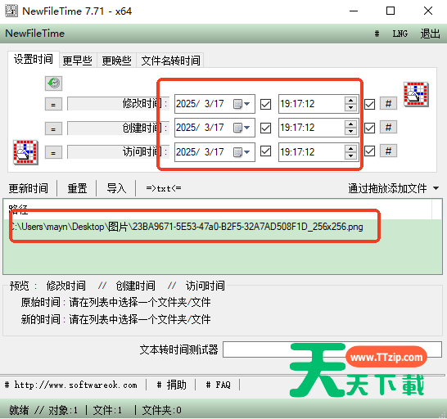Click the 访问时间 label field

point(118,151)
